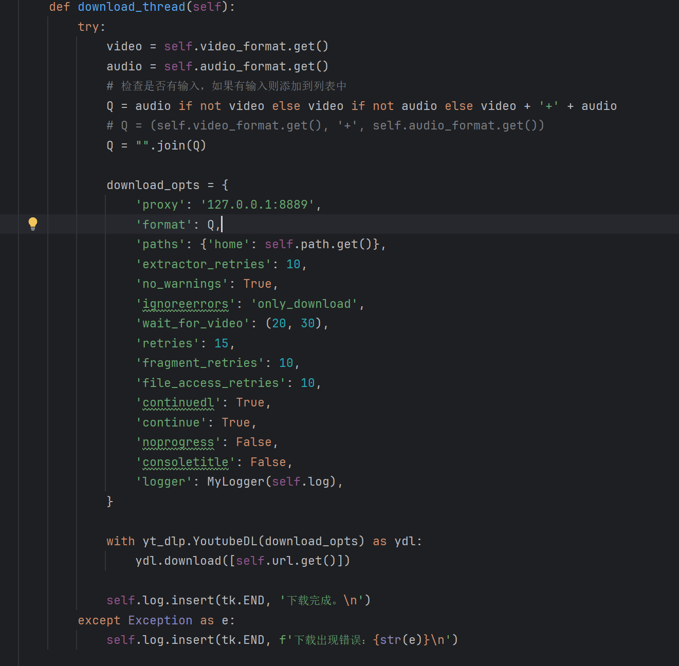Click the underlined 'ignoreerrors' key
The height and width of the screenshot is (666, 679).
coord(186,304)
